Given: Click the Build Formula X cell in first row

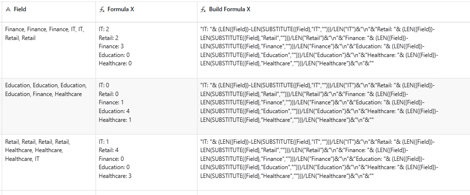Looking at the screenshot, I should click(x=333, y=50).
